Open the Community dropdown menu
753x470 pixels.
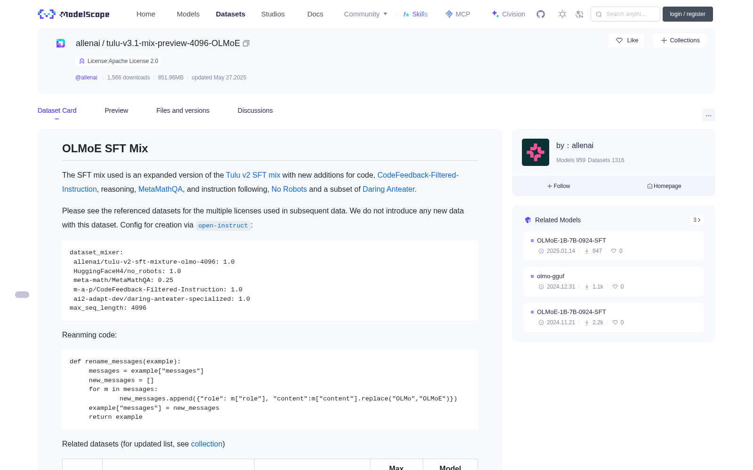(366, 14)
